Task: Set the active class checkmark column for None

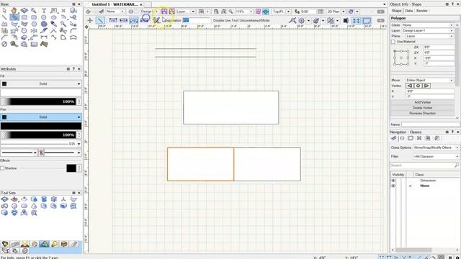Action: (x=411, y=186)
